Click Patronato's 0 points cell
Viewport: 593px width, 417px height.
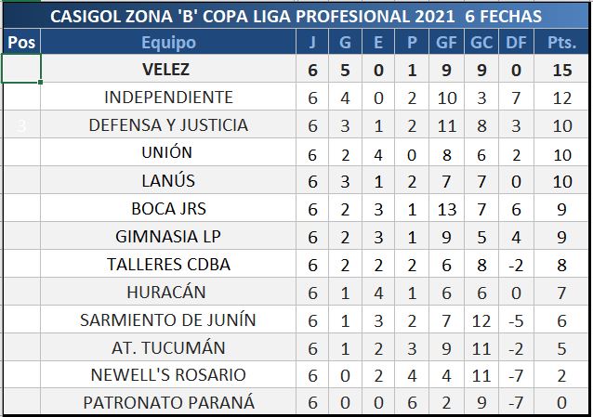point(561,403)
